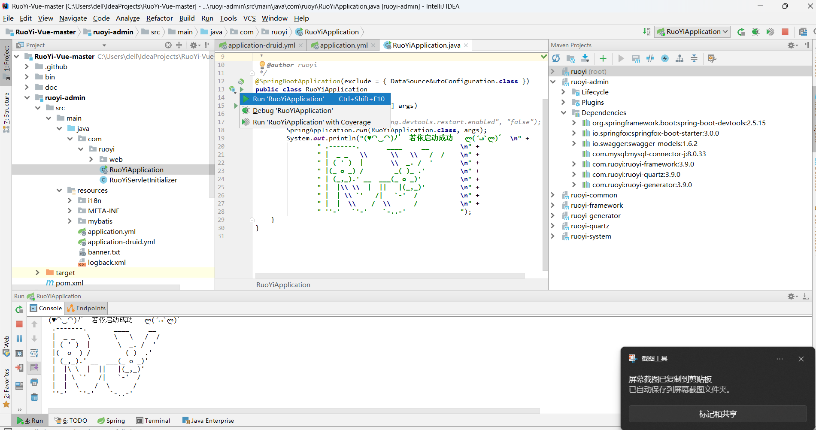The width and height of the screenshot is (816, 430).
Task: Select Run 'RuoYiApplication' context entry
Action: (315, 99)
